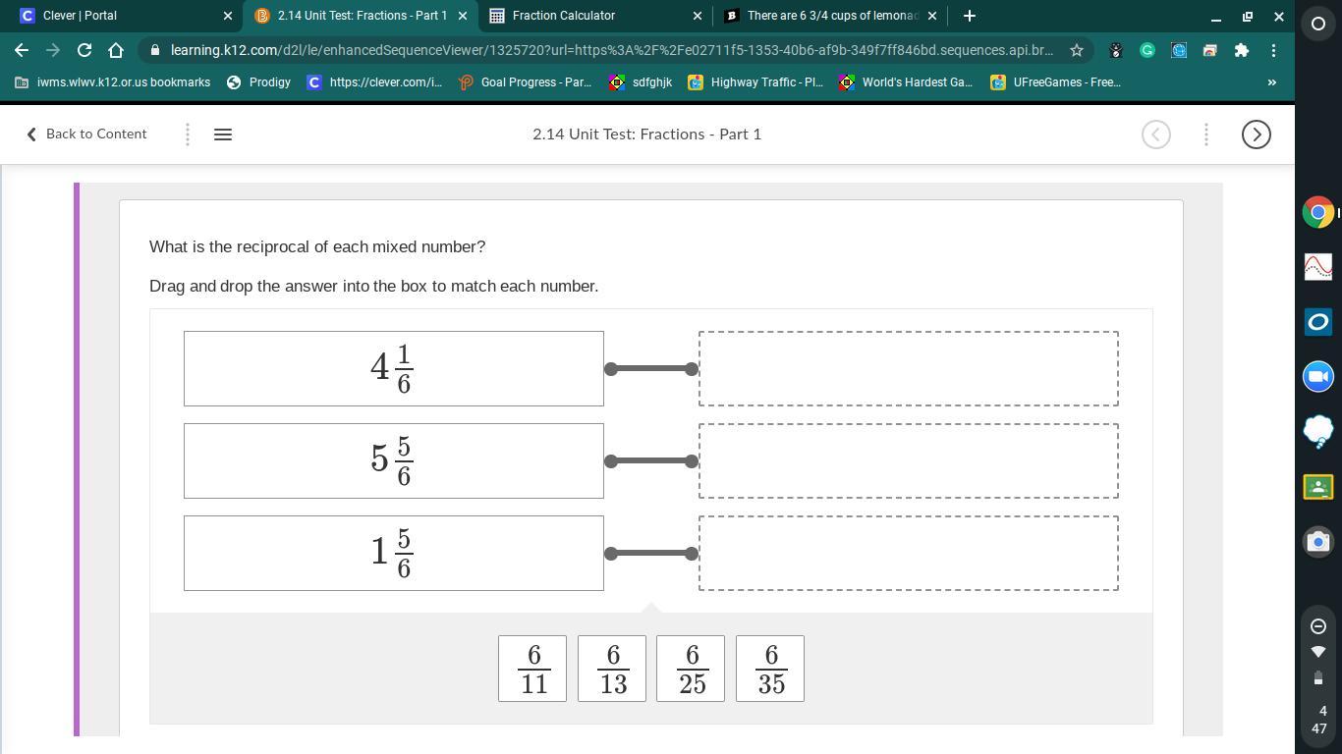Switch to the 6 3/4 cups lemonade tab
Image resolution: width=1342 pixels, height=754 pixels.
point(831,16)
